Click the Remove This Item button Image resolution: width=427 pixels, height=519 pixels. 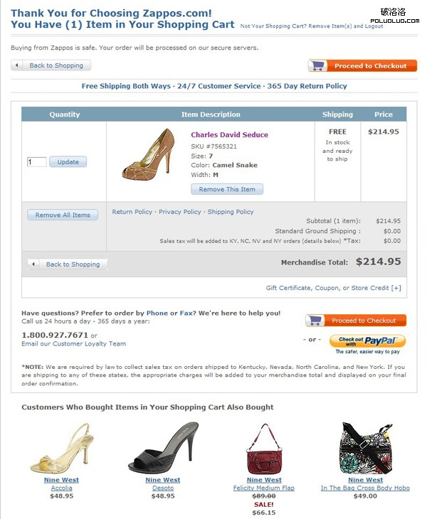click(227, 189)
